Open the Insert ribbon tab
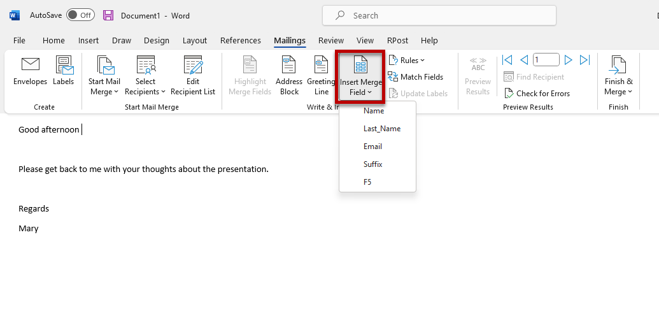The height and width of the screenshot is (330, 659). 89,40
